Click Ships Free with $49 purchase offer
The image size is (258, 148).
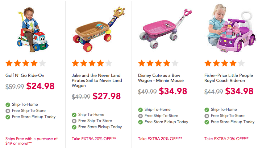click(32, 140)
